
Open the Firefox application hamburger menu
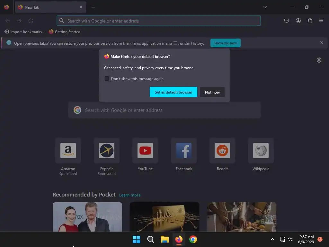click(321, 21)
